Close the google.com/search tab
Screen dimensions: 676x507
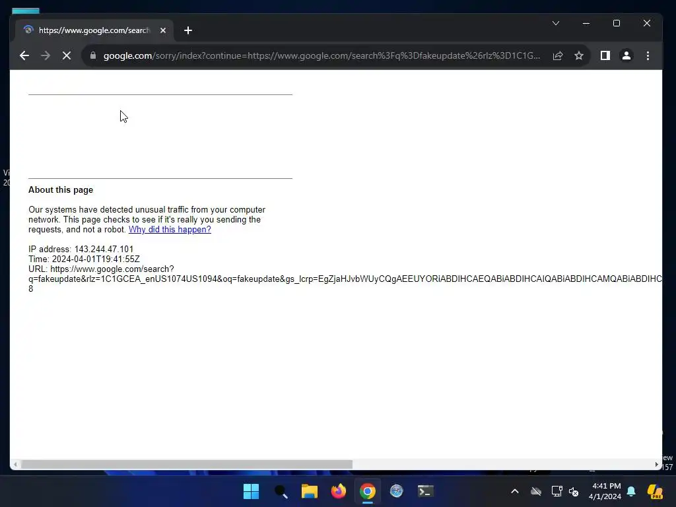coord(163,30)
